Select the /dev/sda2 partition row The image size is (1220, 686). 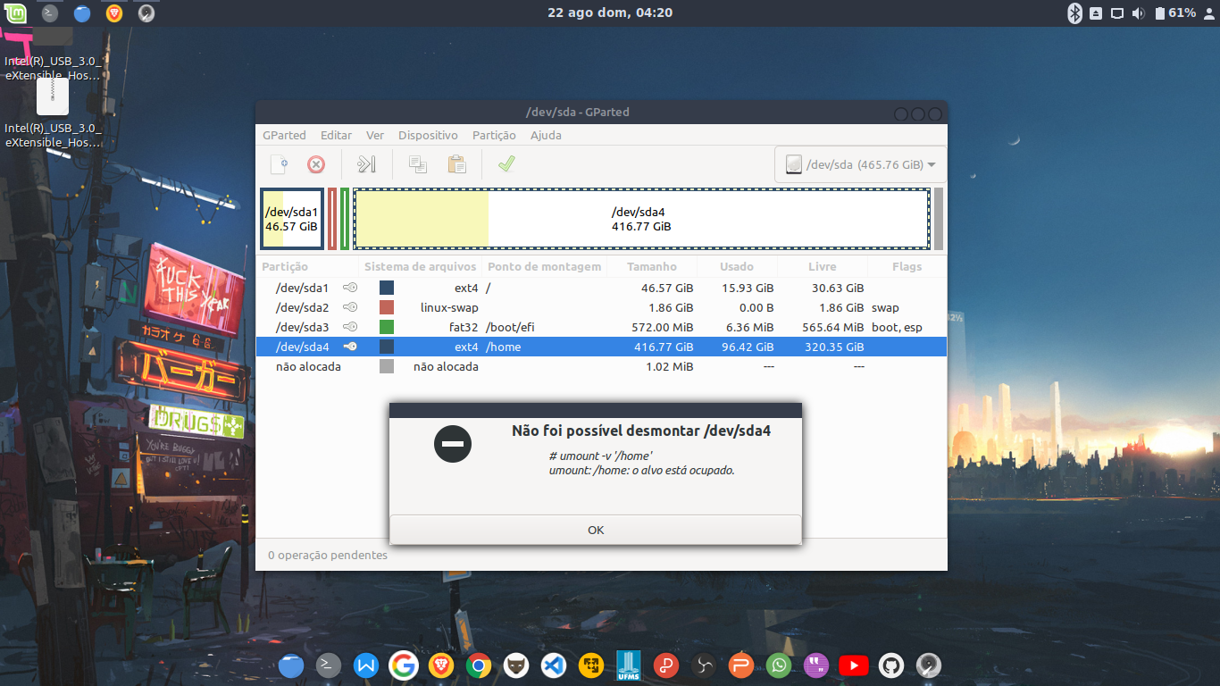(x=601, y=307)
